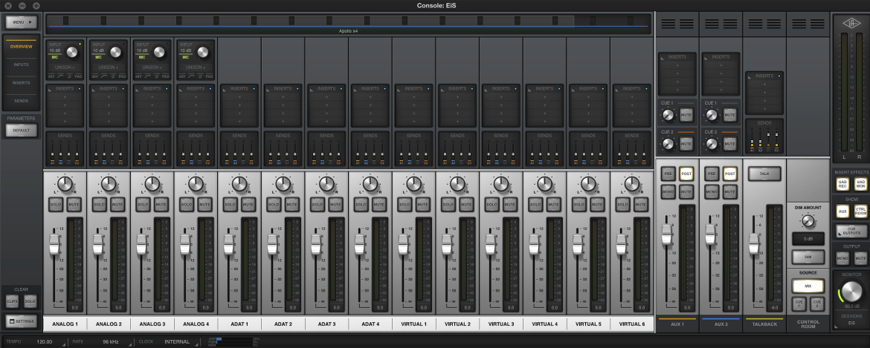Add a plug-in to Talkback's first insert slot

(x=764, y=84)
